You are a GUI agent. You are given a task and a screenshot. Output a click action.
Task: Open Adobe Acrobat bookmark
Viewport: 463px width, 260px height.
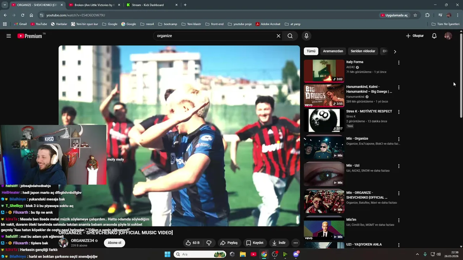point(268,24)
